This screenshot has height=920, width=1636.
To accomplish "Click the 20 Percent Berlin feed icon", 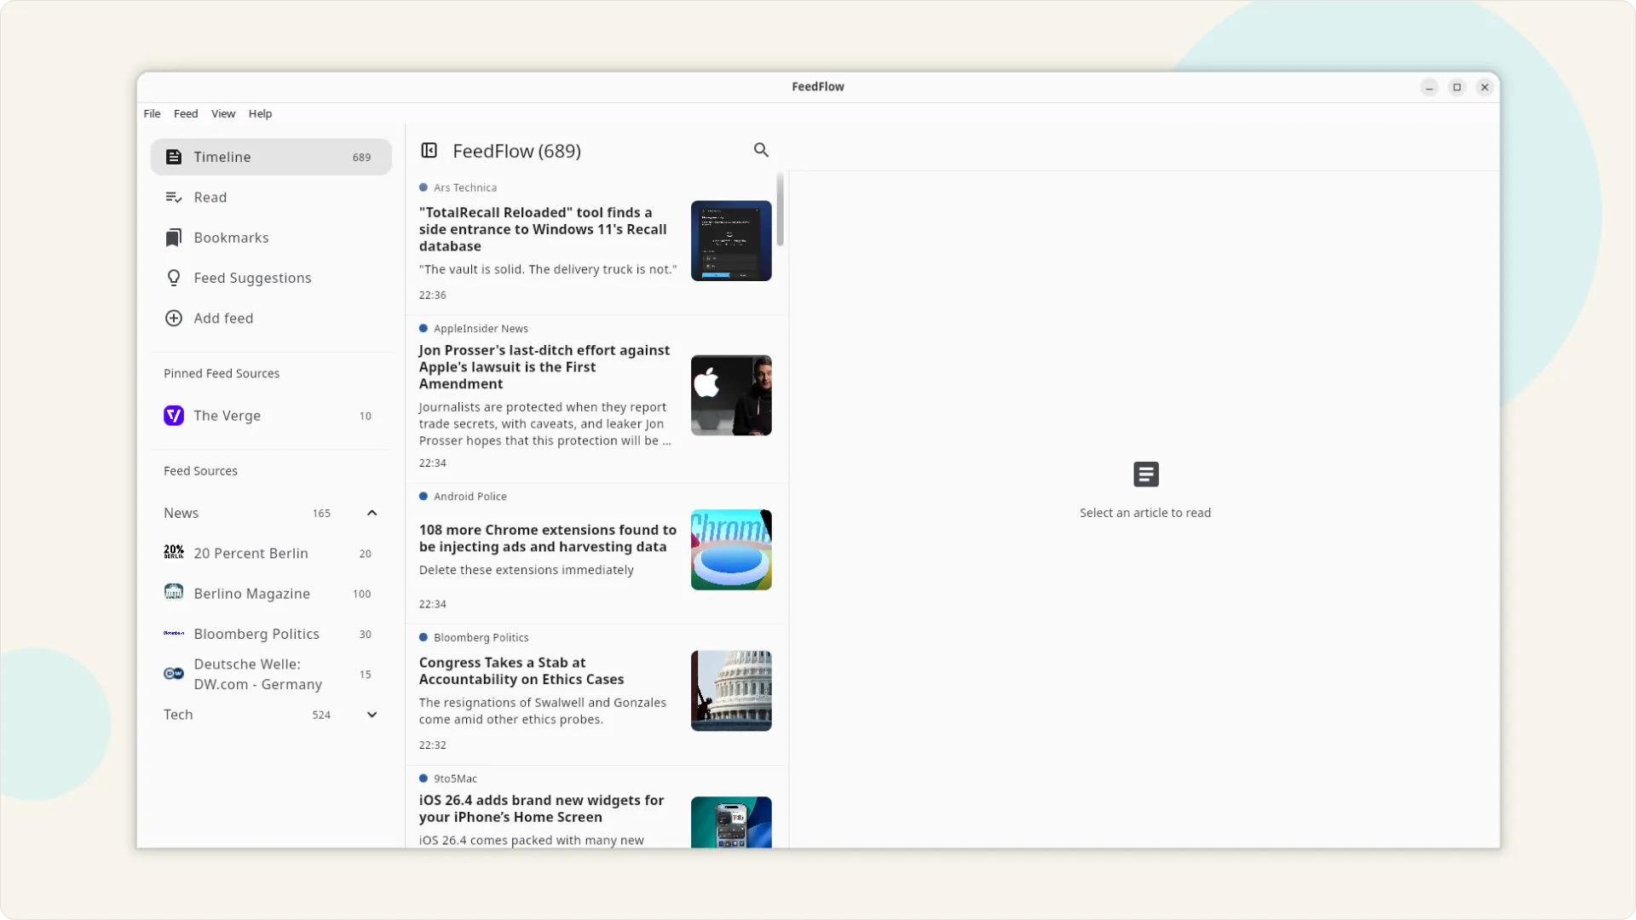I will click(174, 553).
